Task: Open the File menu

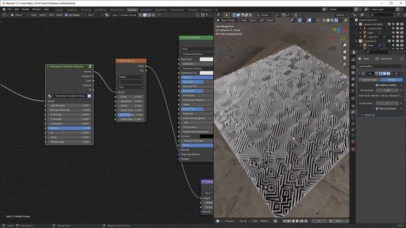Action: coord(10,9)
